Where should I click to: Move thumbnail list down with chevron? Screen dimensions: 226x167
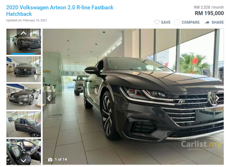coord(23,161)
